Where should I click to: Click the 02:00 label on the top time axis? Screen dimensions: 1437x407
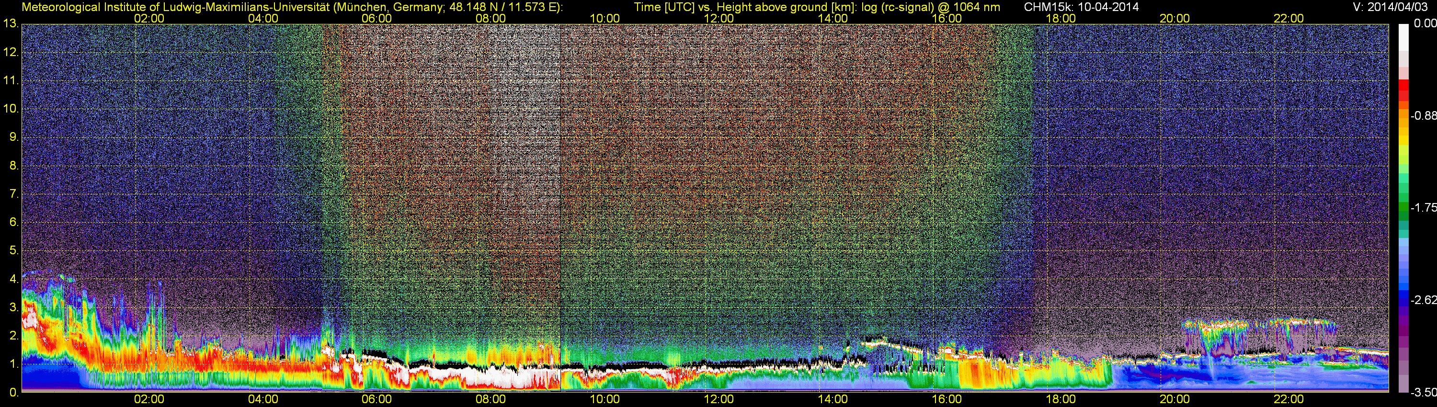(x=149, y=18)
